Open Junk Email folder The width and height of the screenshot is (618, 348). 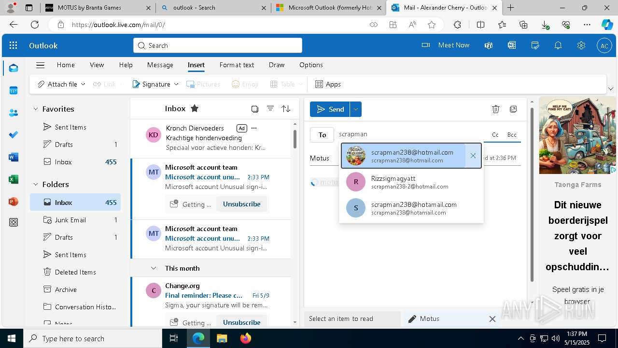coord(75,220)
